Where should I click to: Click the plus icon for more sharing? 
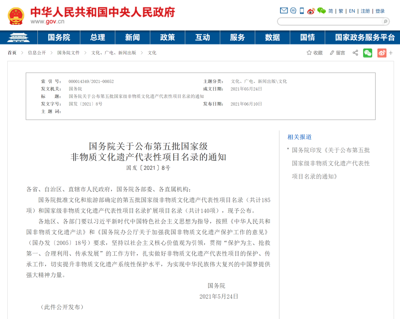pyautogui.click(x=391, y=53)
